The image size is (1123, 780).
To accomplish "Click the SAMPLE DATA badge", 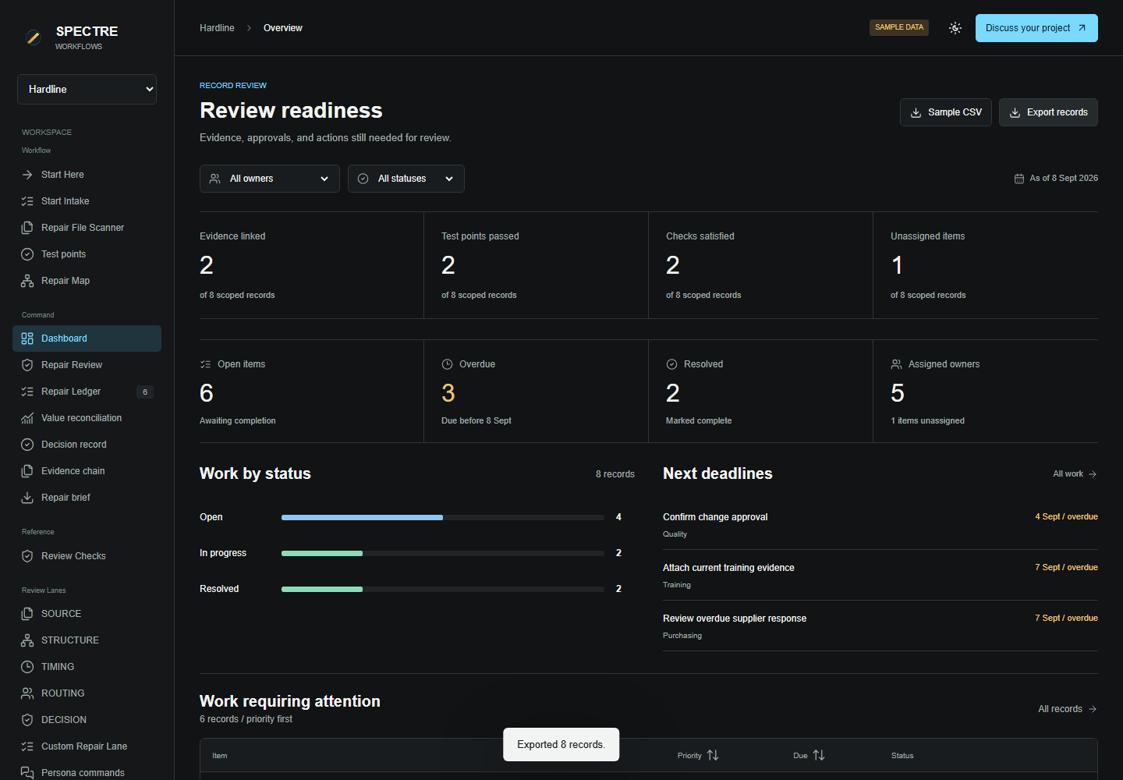I will [x=899, y=27].
